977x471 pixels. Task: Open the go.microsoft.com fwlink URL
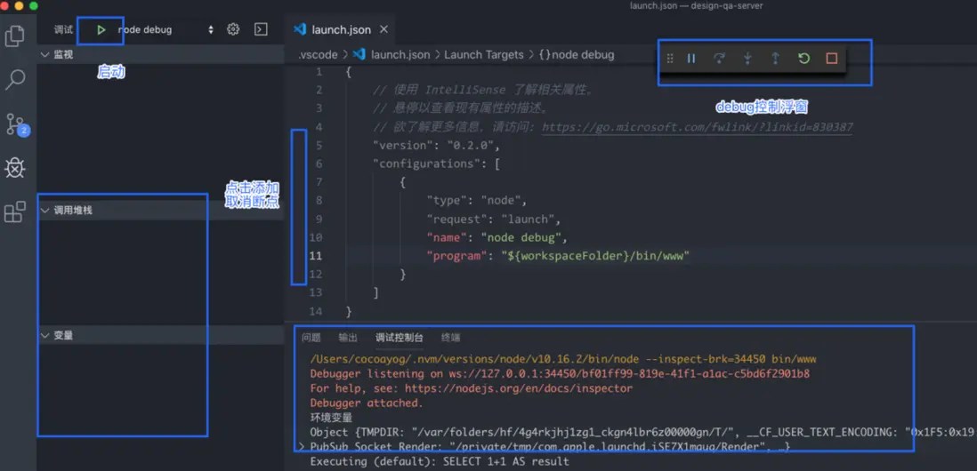[698, 128]
